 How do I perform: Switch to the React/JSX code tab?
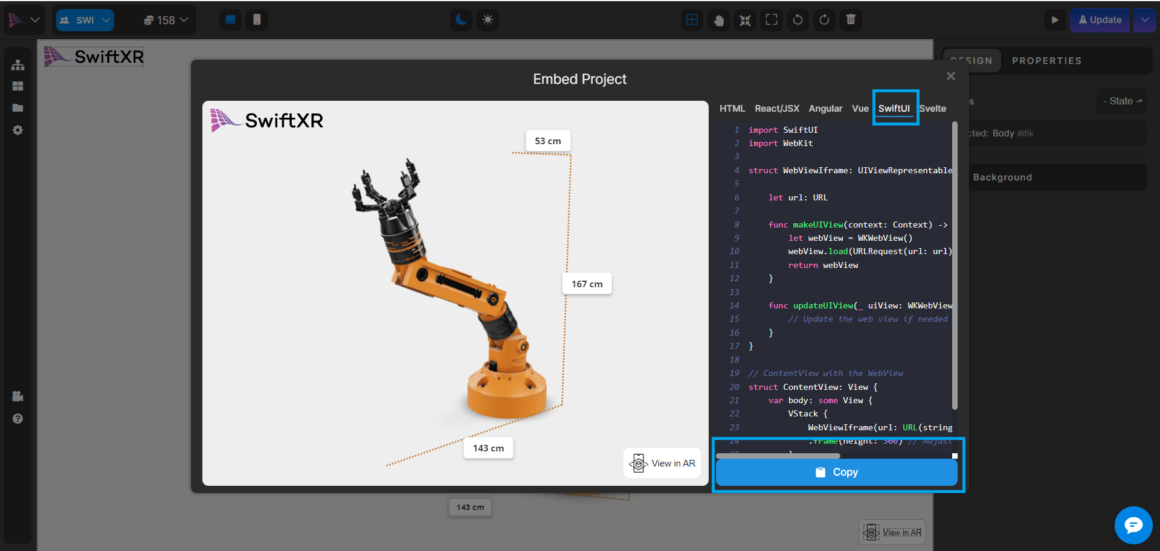[x=776, y=109]
